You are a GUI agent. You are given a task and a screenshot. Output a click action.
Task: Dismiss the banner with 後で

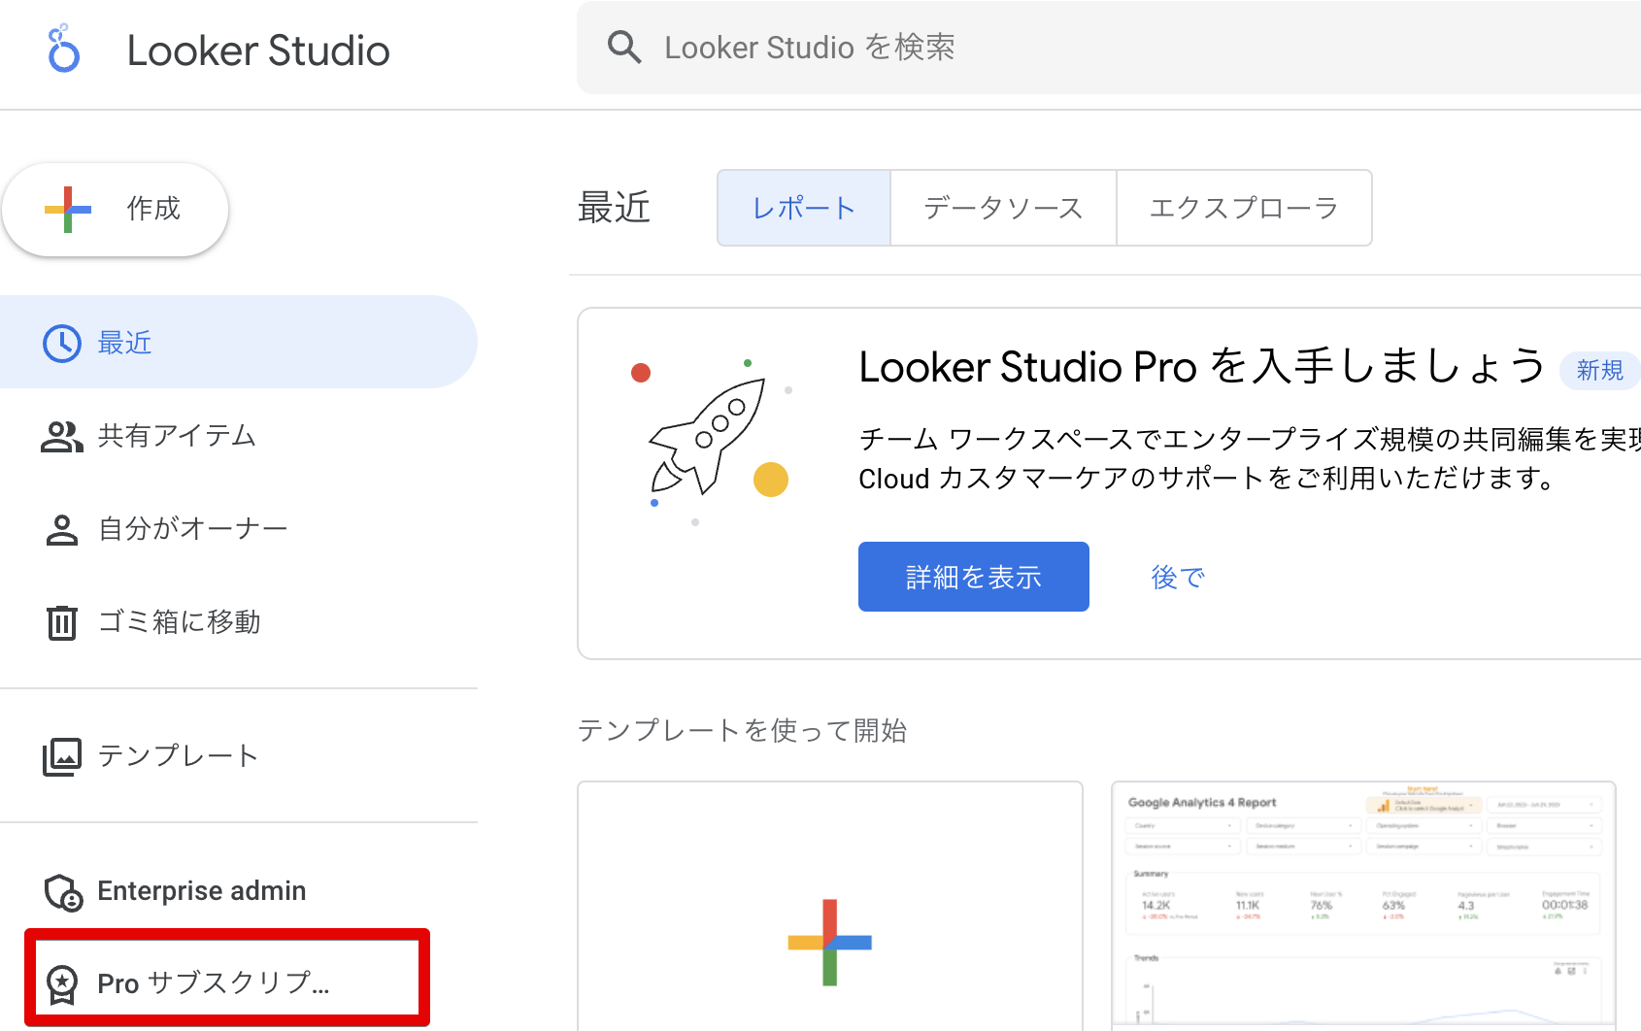1177,576
